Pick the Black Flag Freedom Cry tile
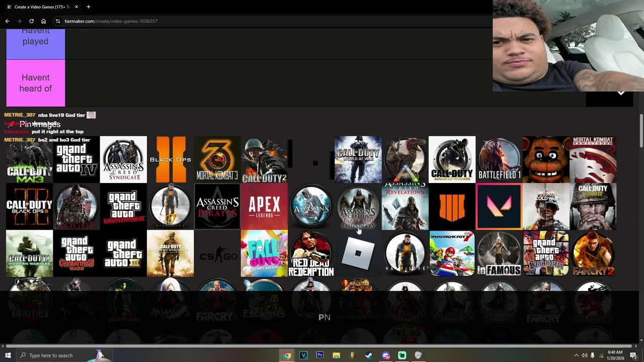644x362 pixels. [x=358, y=207]
